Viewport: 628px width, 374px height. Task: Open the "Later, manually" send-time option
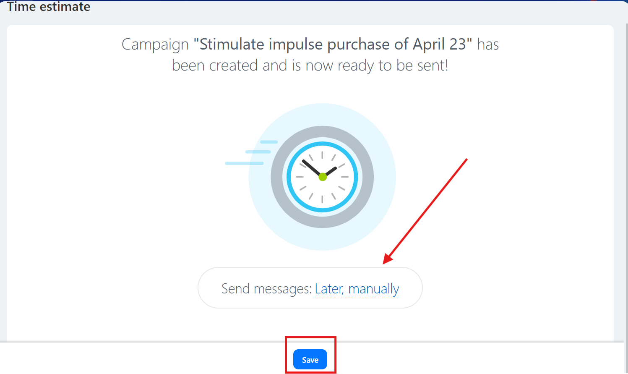(x=357, y=289)
